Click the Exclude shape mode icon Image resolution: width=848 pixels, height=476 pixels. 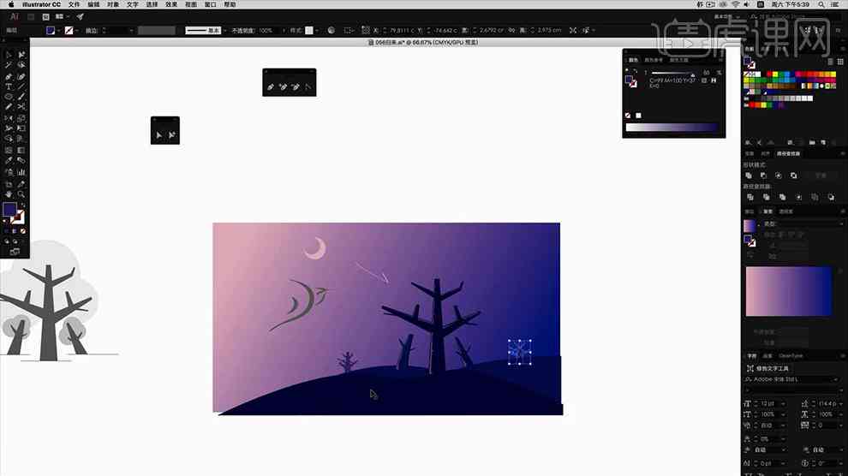coord(793,176)
